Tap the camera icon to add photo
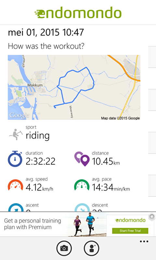Screen dimensions: 156x260 tap(64, 248)
